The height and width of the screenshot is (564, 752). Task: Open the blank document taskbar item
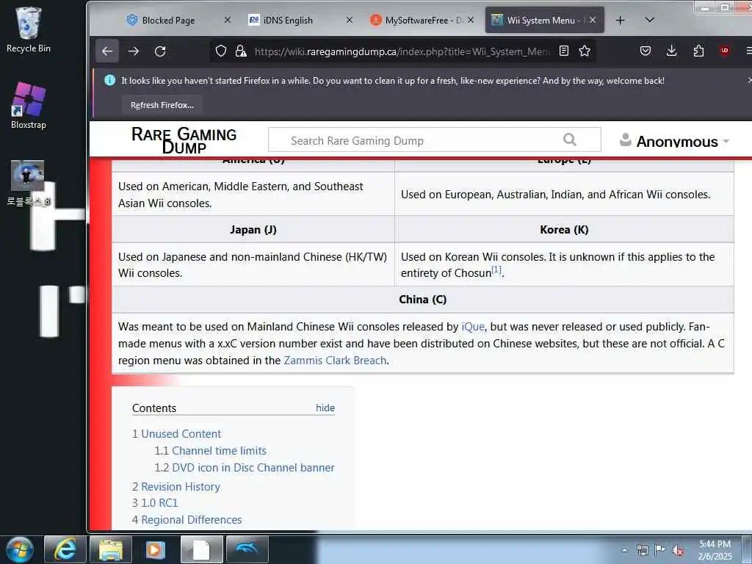coord(201,549)
